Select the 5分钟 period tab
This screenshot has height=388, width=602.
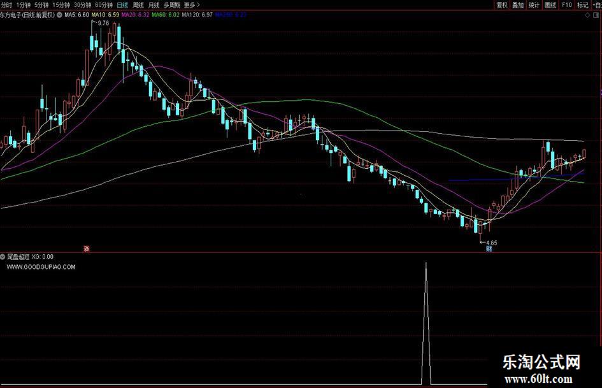click(41, 5)
